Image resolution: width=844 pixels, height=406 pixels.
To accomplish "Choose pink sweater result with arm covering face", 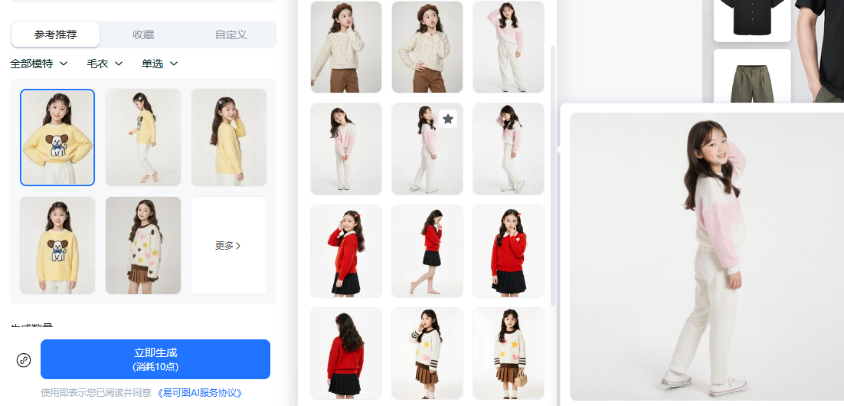I will pyautogui.click(x=509, y=149).
